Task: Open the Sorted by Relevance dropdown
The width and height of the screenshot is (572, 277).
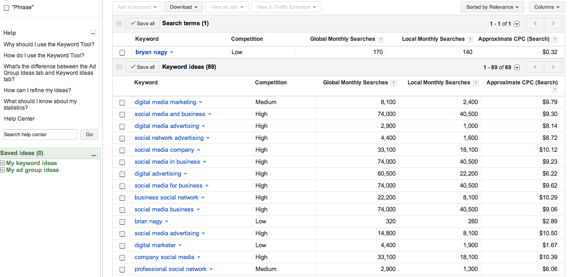Action: tap(492, 7)
